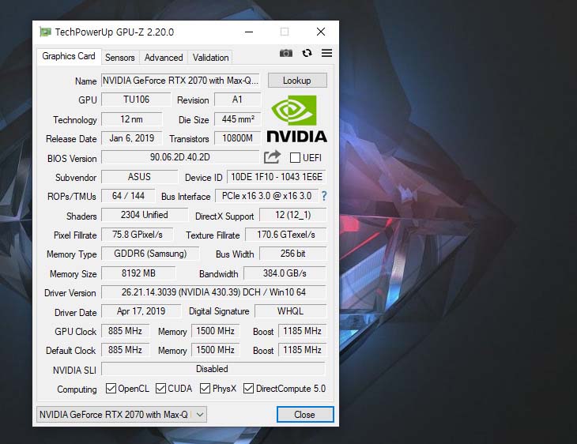Click the GPU field showing TU106
This screenshot has width=577, height=444.
point(136,100)
